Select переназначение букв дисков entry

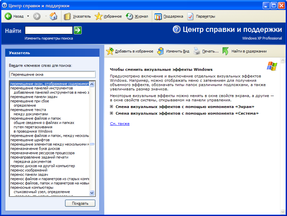pos(35,149)
